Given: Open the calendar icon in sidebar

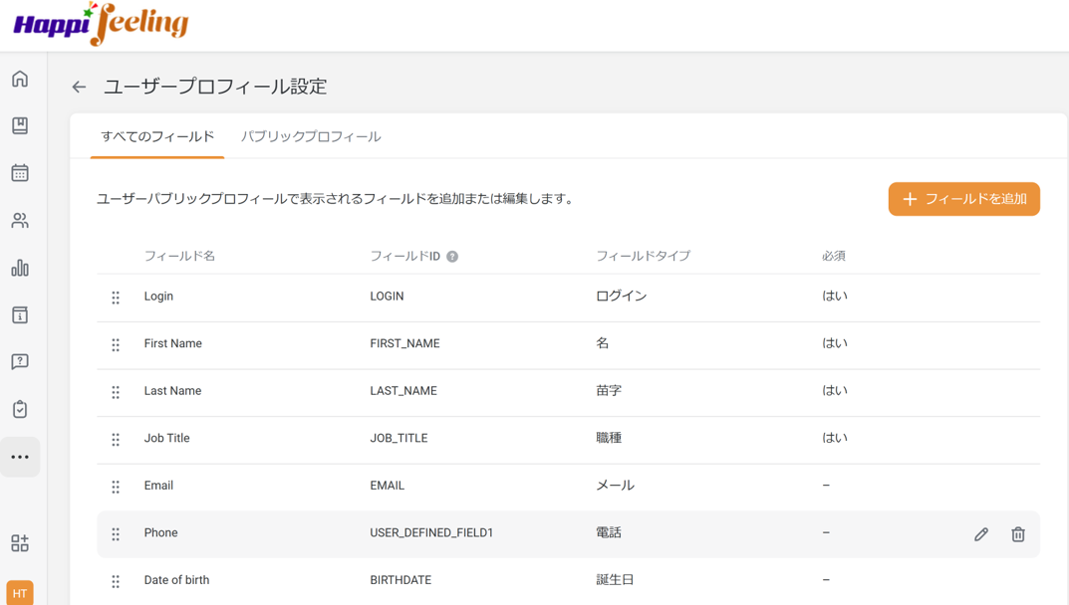Looking at the screenshot, I should click(x=20, y=173).
